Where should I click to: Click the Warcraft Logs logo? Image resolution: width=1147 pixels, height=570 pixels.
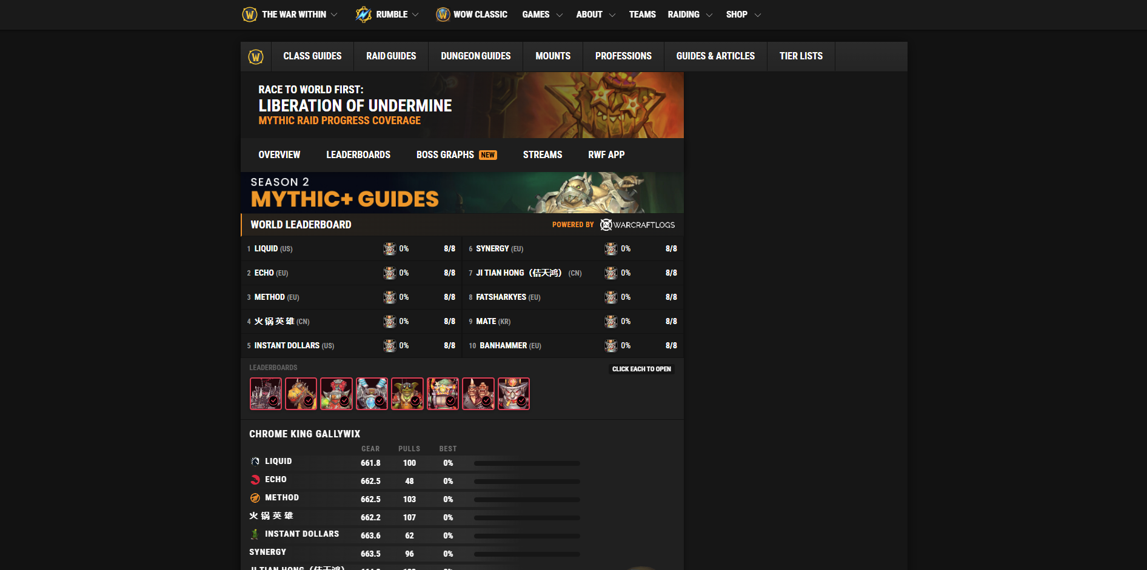(637, 225)
